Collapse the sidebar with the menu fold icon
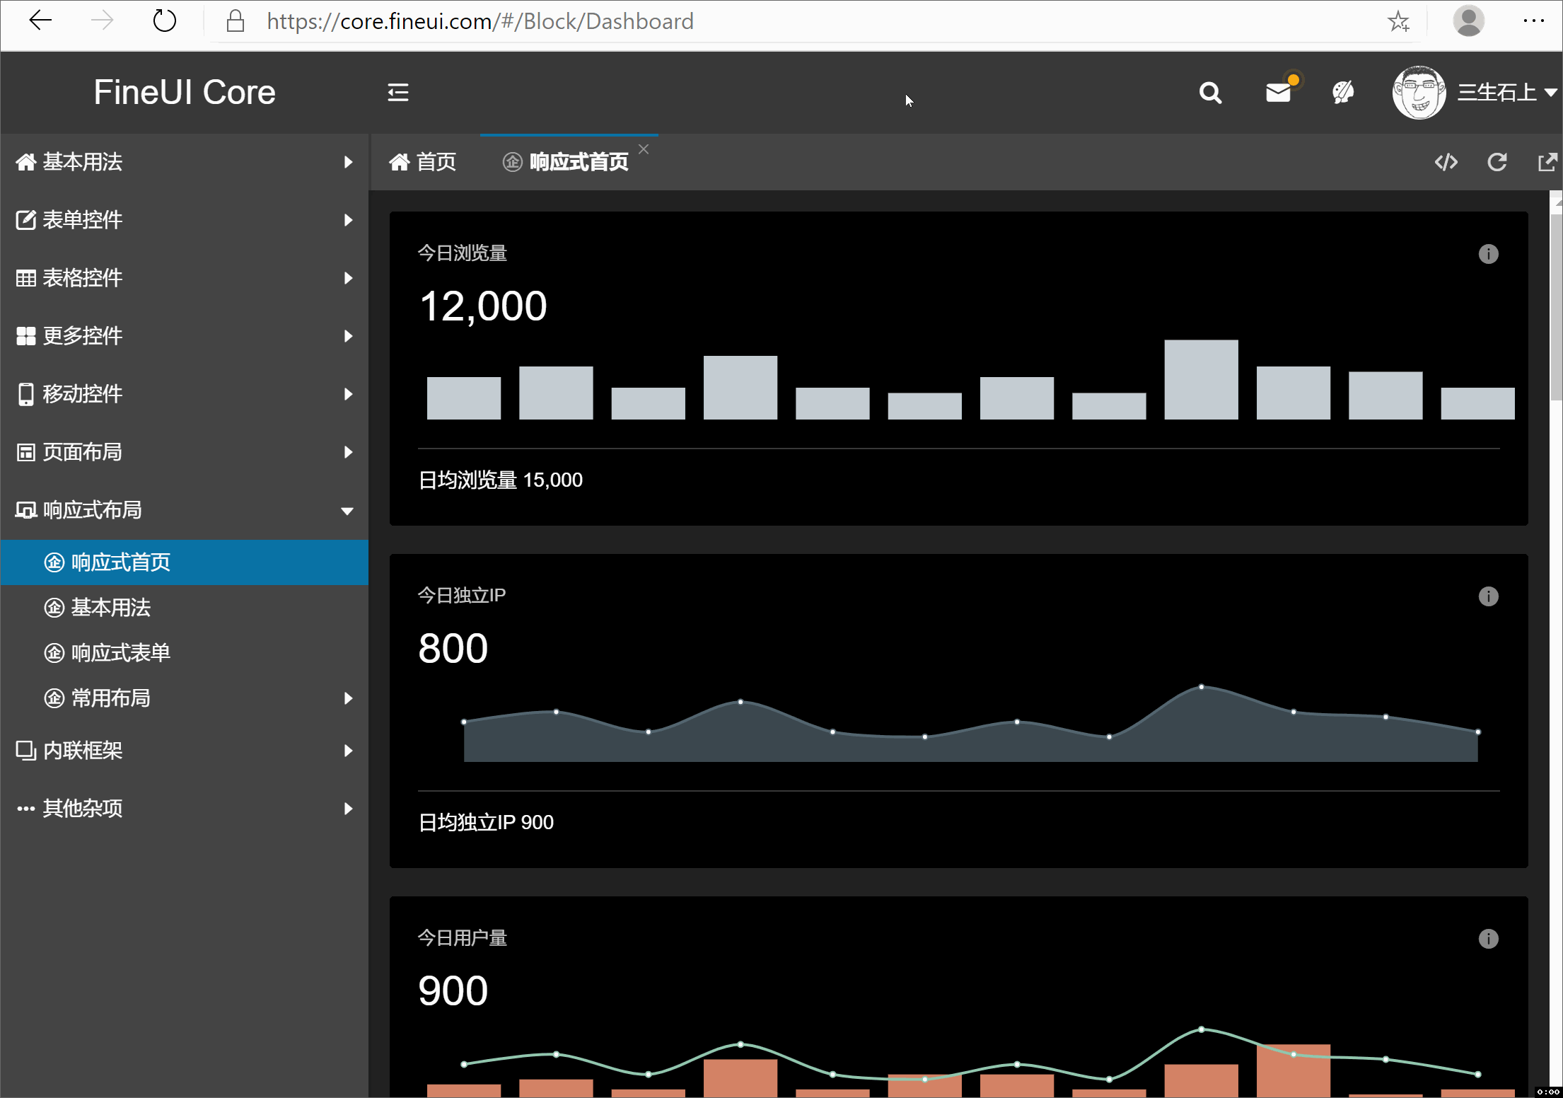 point(398,93)
